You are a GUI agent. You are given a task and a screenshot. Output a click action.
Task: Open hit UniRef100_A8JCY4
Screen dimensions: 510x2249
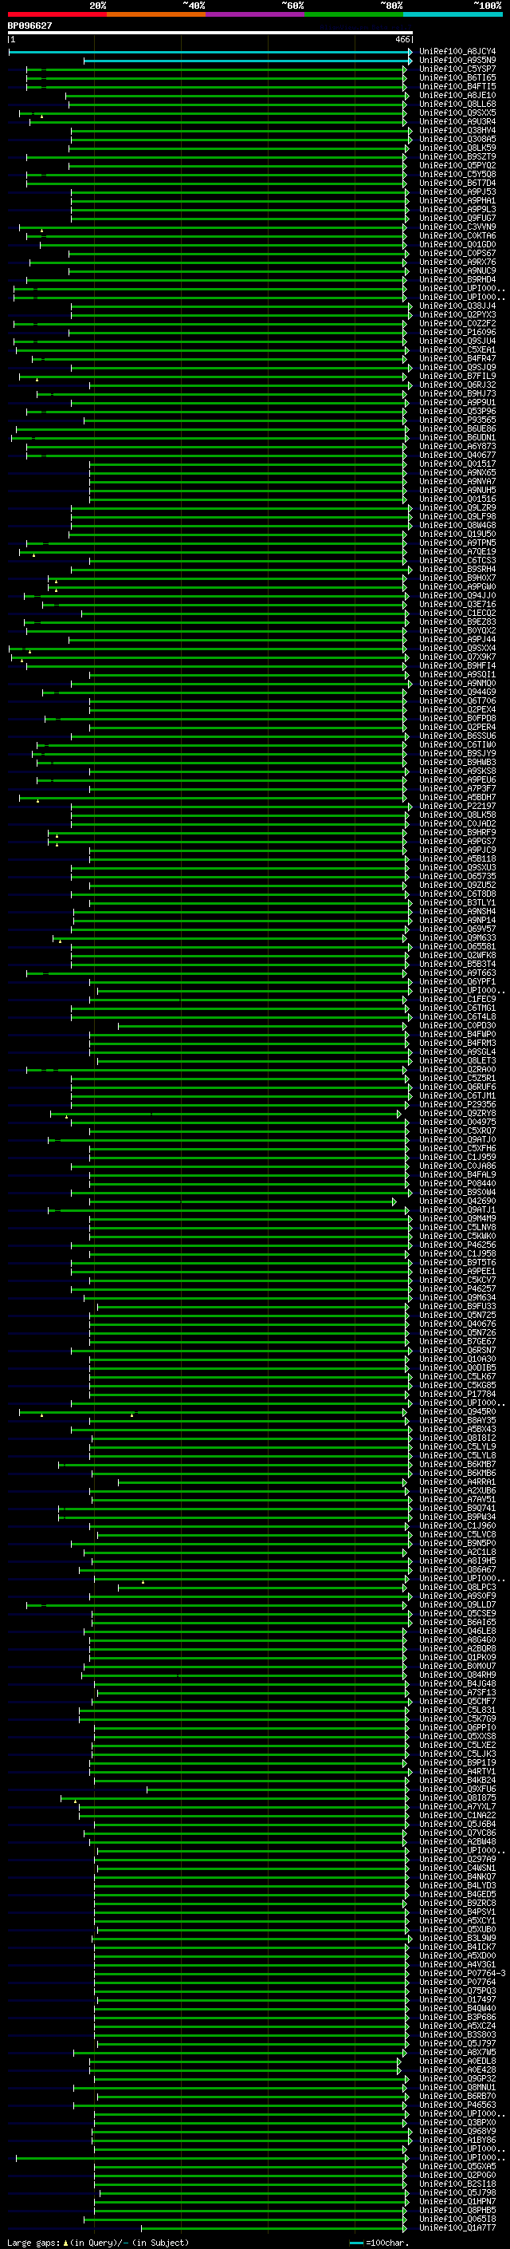457,52
